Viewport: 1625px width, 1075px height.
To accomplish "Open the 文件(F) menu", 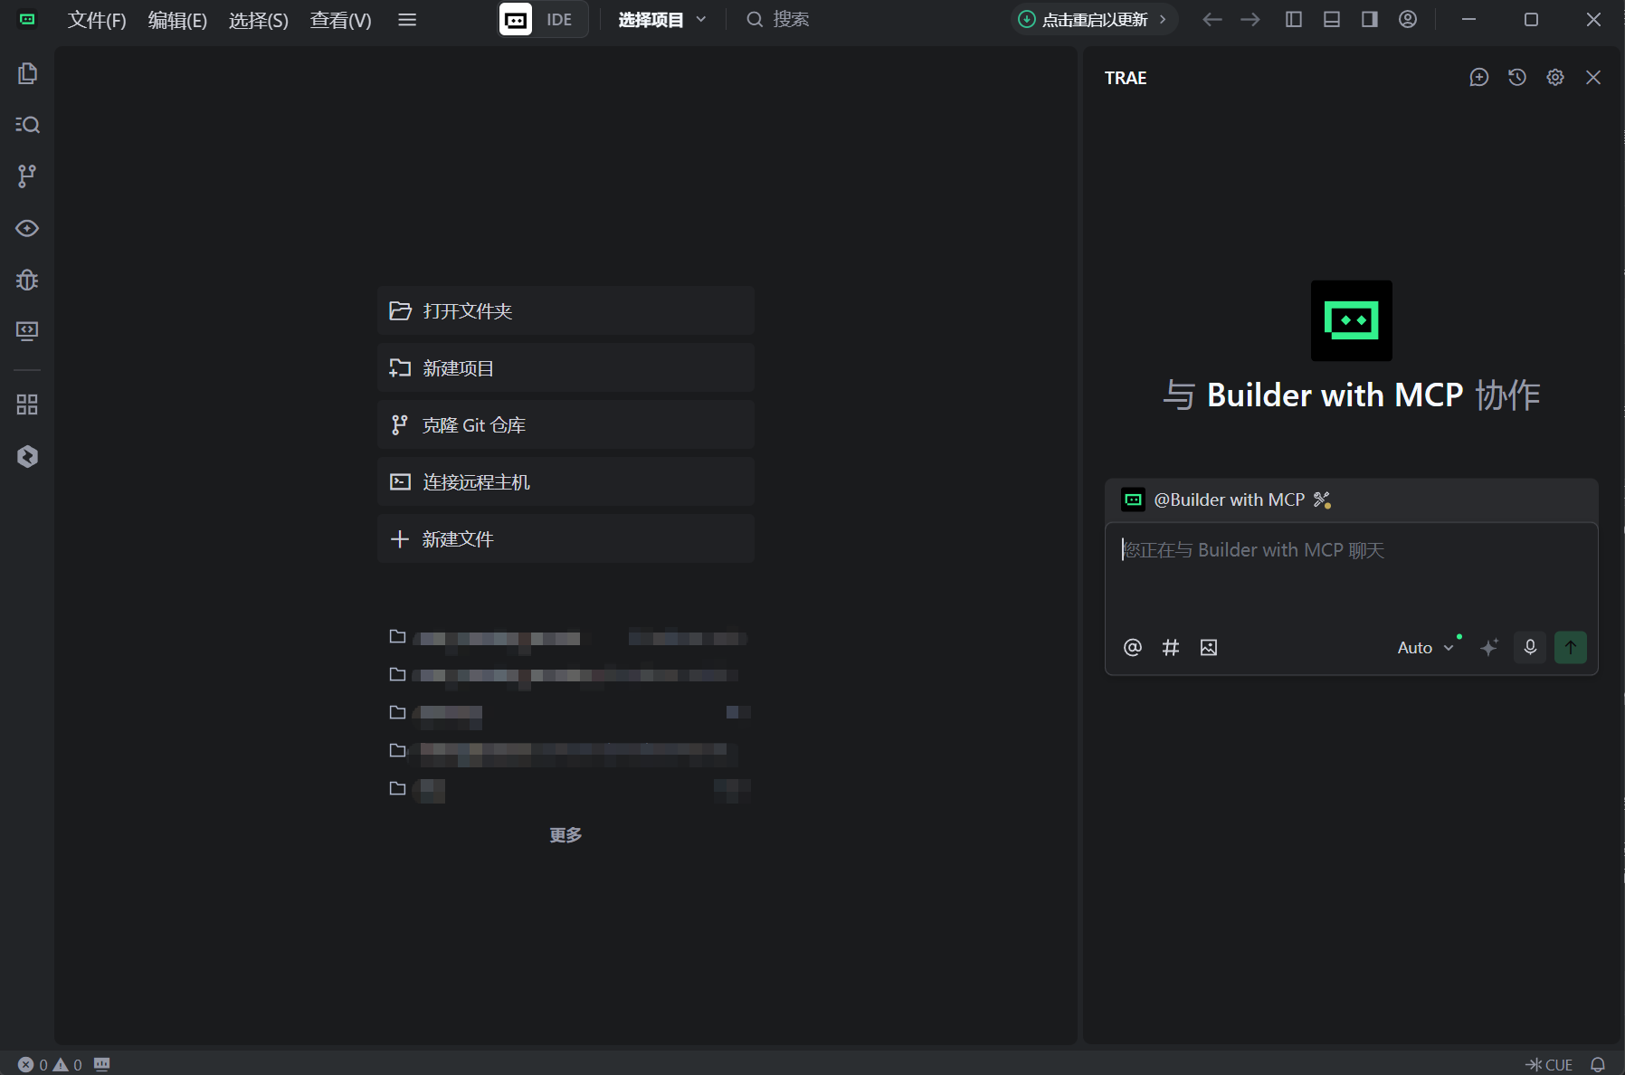I will click(x=97, y=20).
